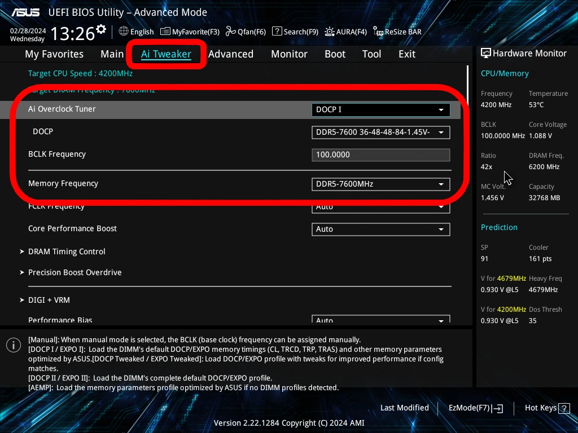
Task: Open the Performance Bias dropdown
Action: tap(381, 319)
